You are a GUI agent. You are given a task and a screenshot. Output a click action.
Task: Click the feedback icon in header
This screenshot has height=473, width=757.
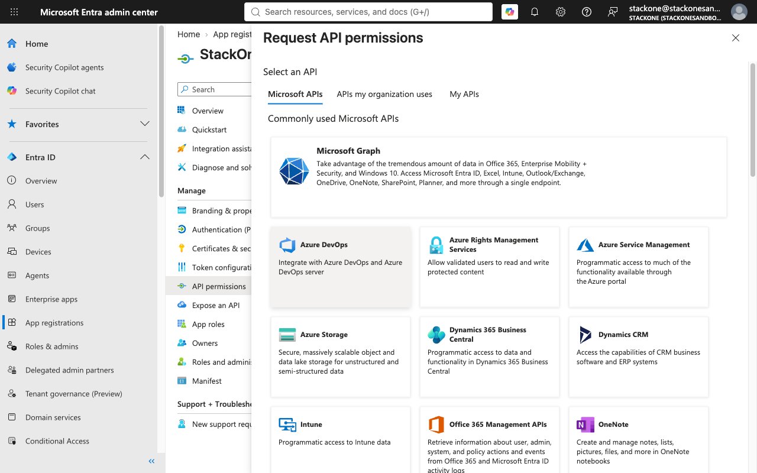pos(613,12)
